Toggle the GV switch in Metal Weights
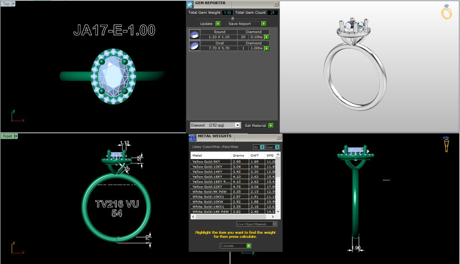The height and width of the screenshot is (264, 460). click(x=259, y=147)
